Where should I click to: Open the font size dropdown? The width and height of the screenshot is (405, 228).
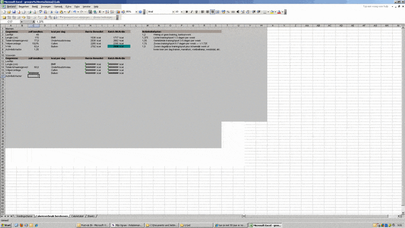(182, 12)
